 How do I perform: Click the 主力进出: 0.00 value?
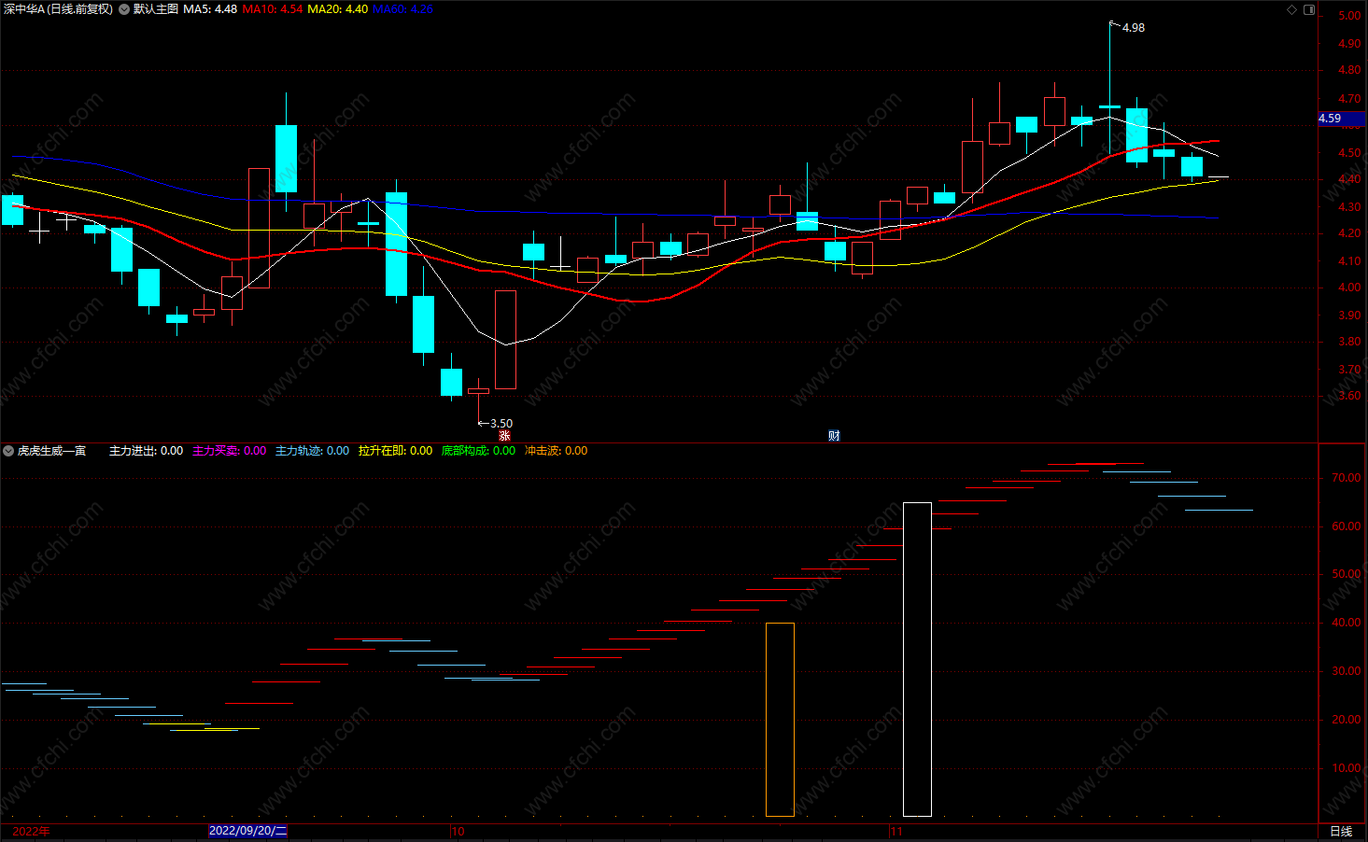pyautogui.click(x=146, y=451)
